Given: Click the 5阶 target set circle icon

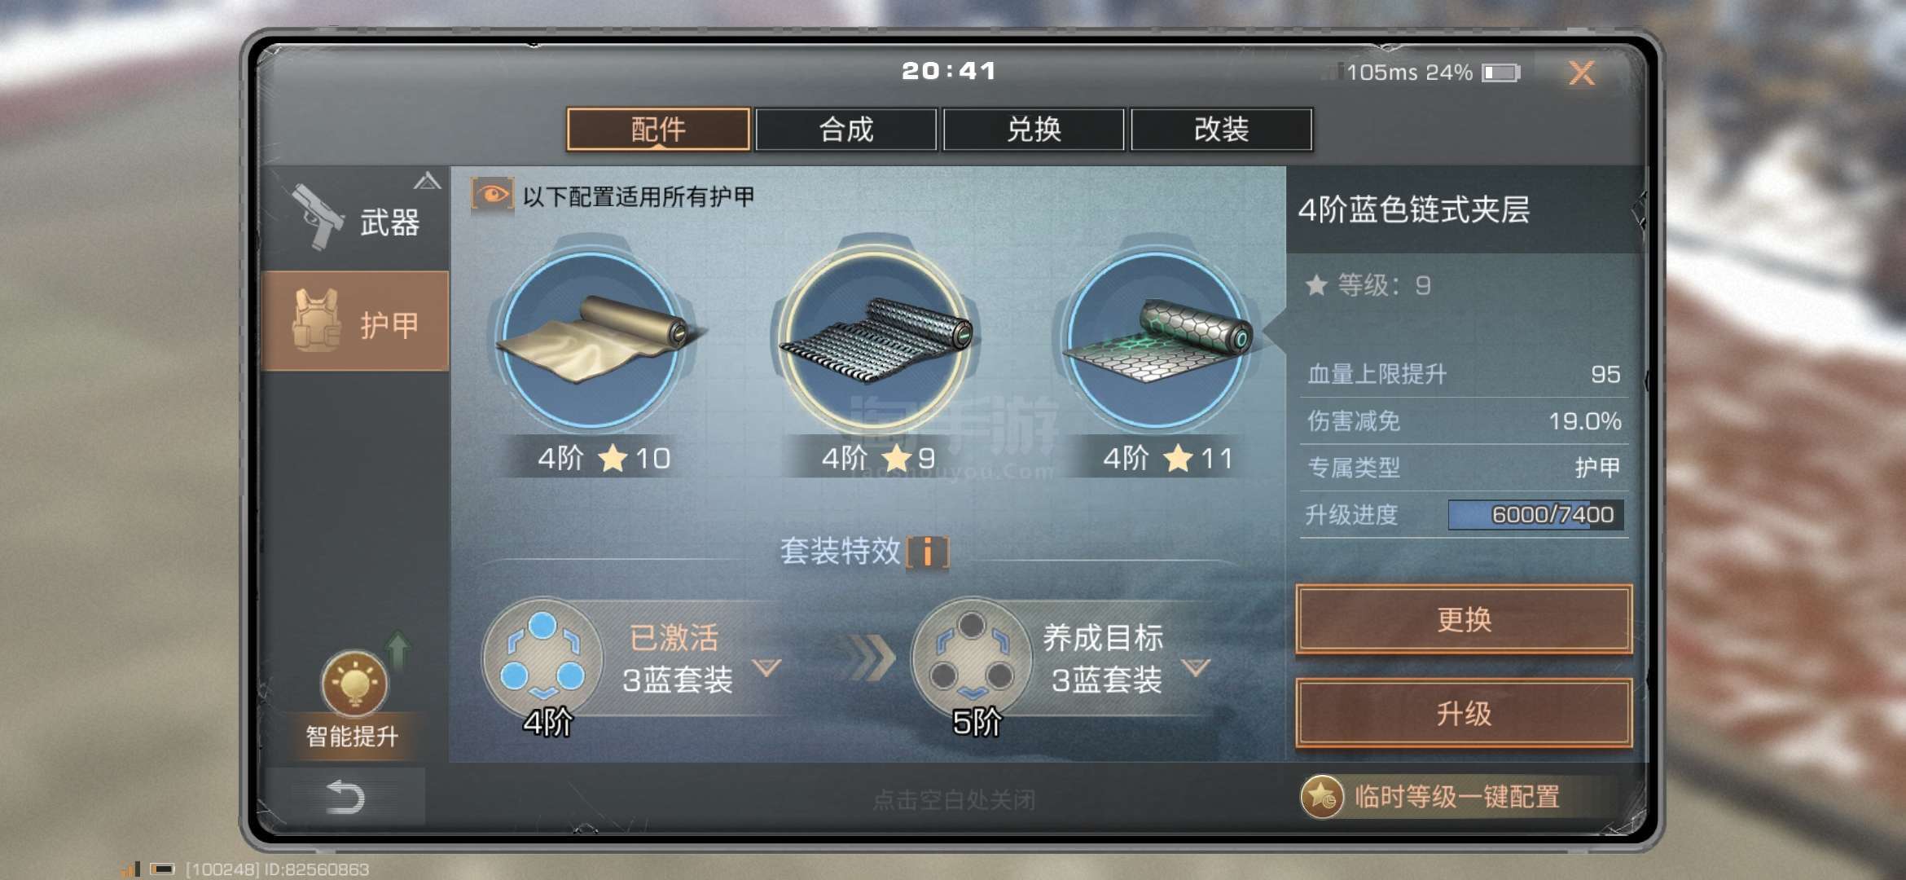Looking at the screenshot, I should point(971,659).
